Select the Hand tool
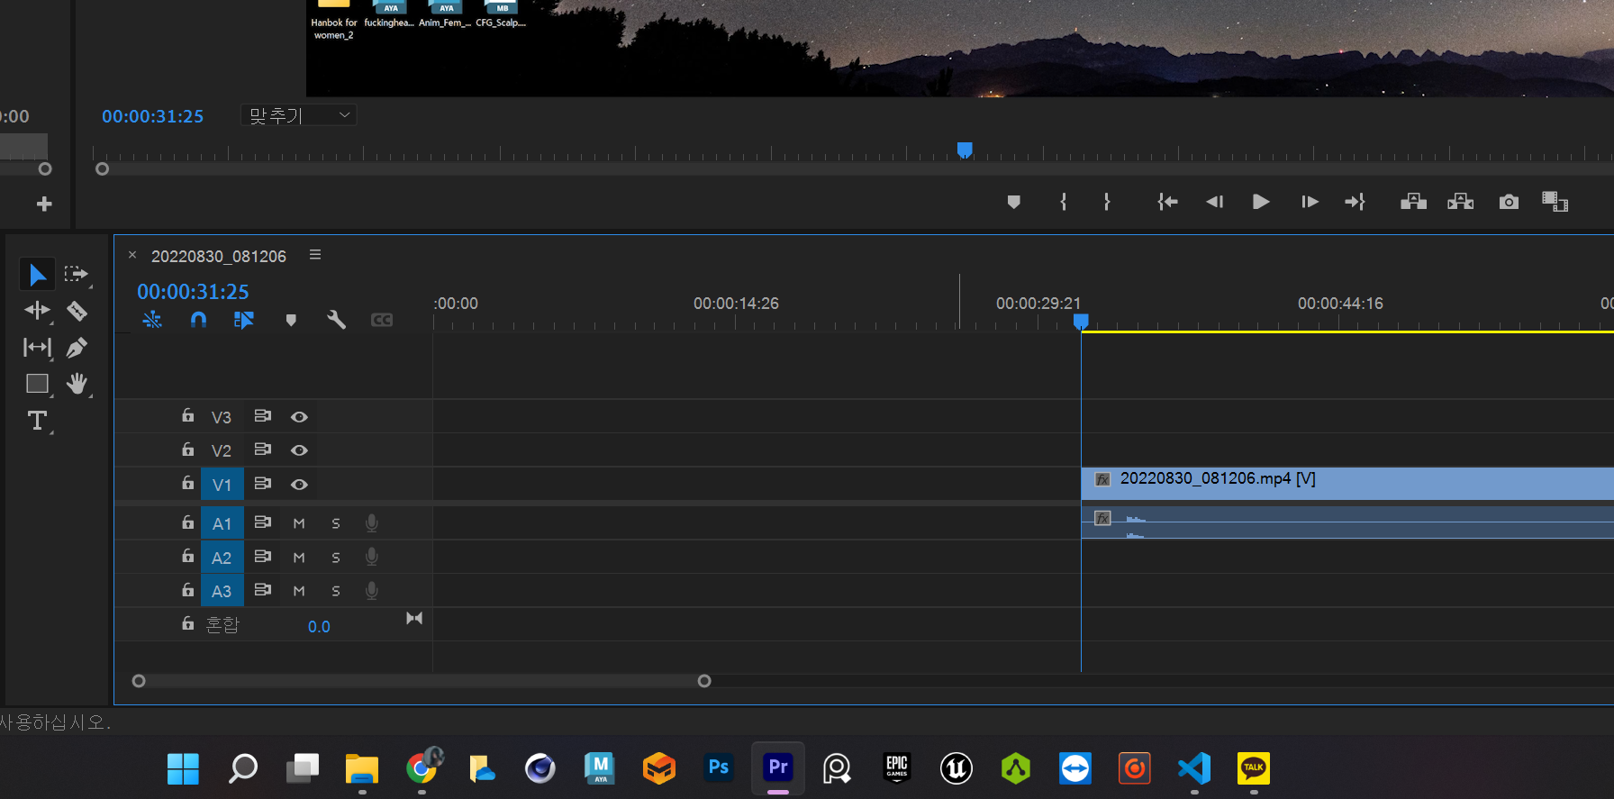The height and width of the screenshot is (799, 1614). click(x=77, y=384)
